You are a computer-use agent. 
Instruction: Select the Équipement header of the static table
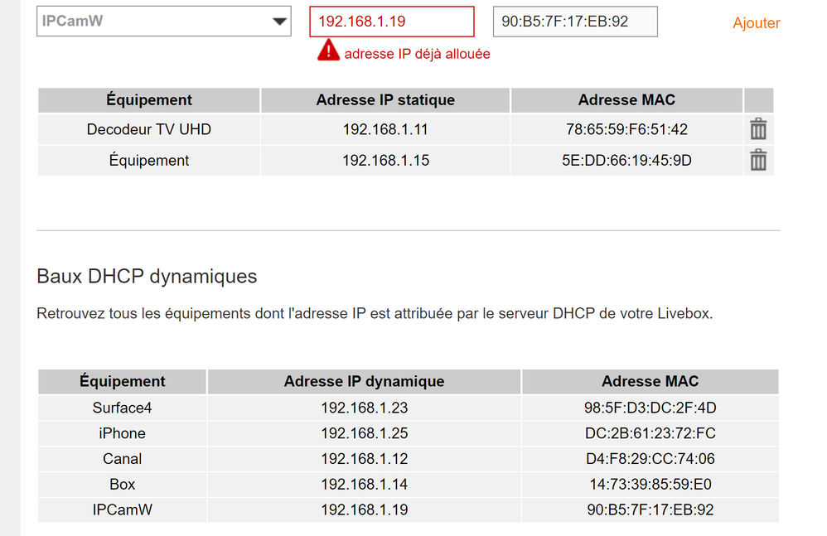pyautogui.click(x=149, y=99)
